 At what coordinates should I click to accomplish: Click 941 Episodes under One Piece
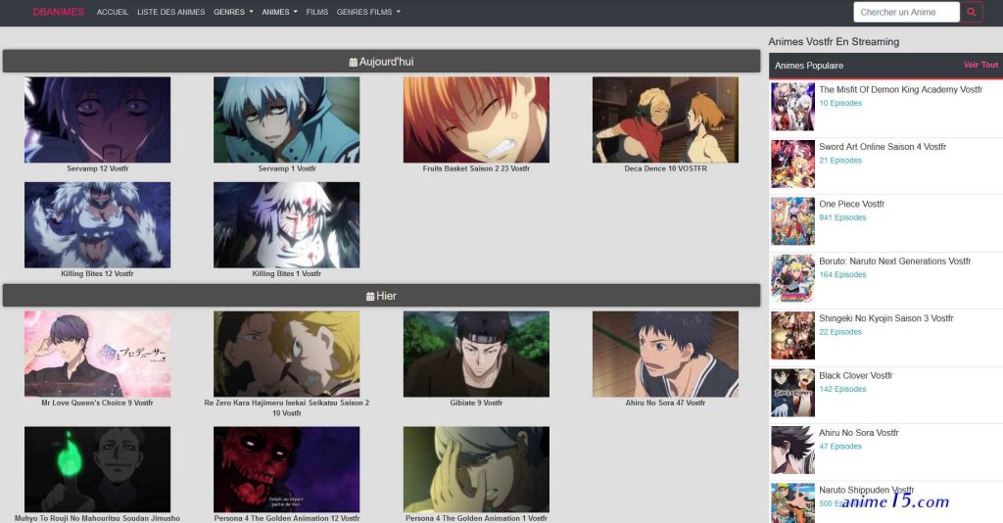[x=842, y=217]
